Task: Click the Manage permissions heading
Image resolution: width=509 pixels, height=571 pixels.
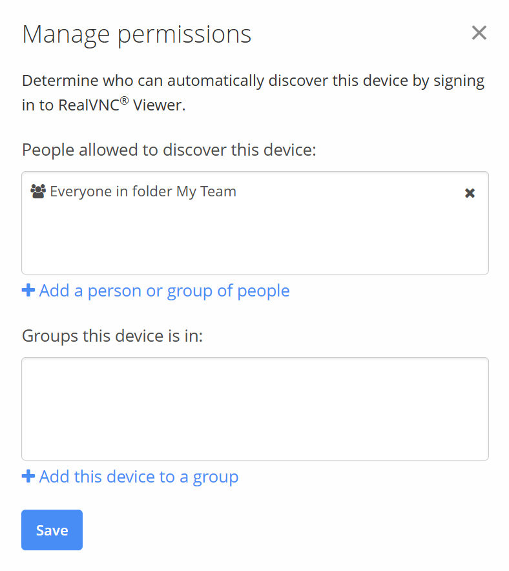Action: (x=136, y=34)
